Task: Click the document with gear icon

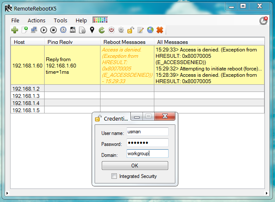Action: click(82, 30)
